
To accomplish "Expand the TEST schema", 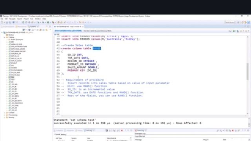I will (7, 80).
